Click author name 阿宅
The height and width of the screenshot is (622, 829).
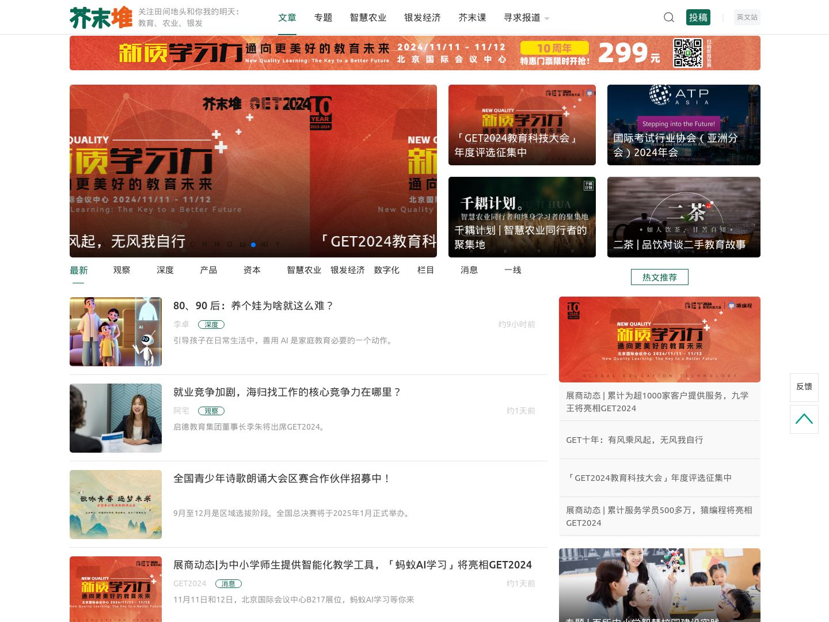[x=181, y=411]
